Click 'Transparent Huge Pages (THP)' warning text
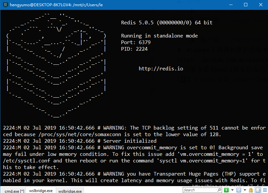This screenshot has width=268, height=193. point(195,174)
